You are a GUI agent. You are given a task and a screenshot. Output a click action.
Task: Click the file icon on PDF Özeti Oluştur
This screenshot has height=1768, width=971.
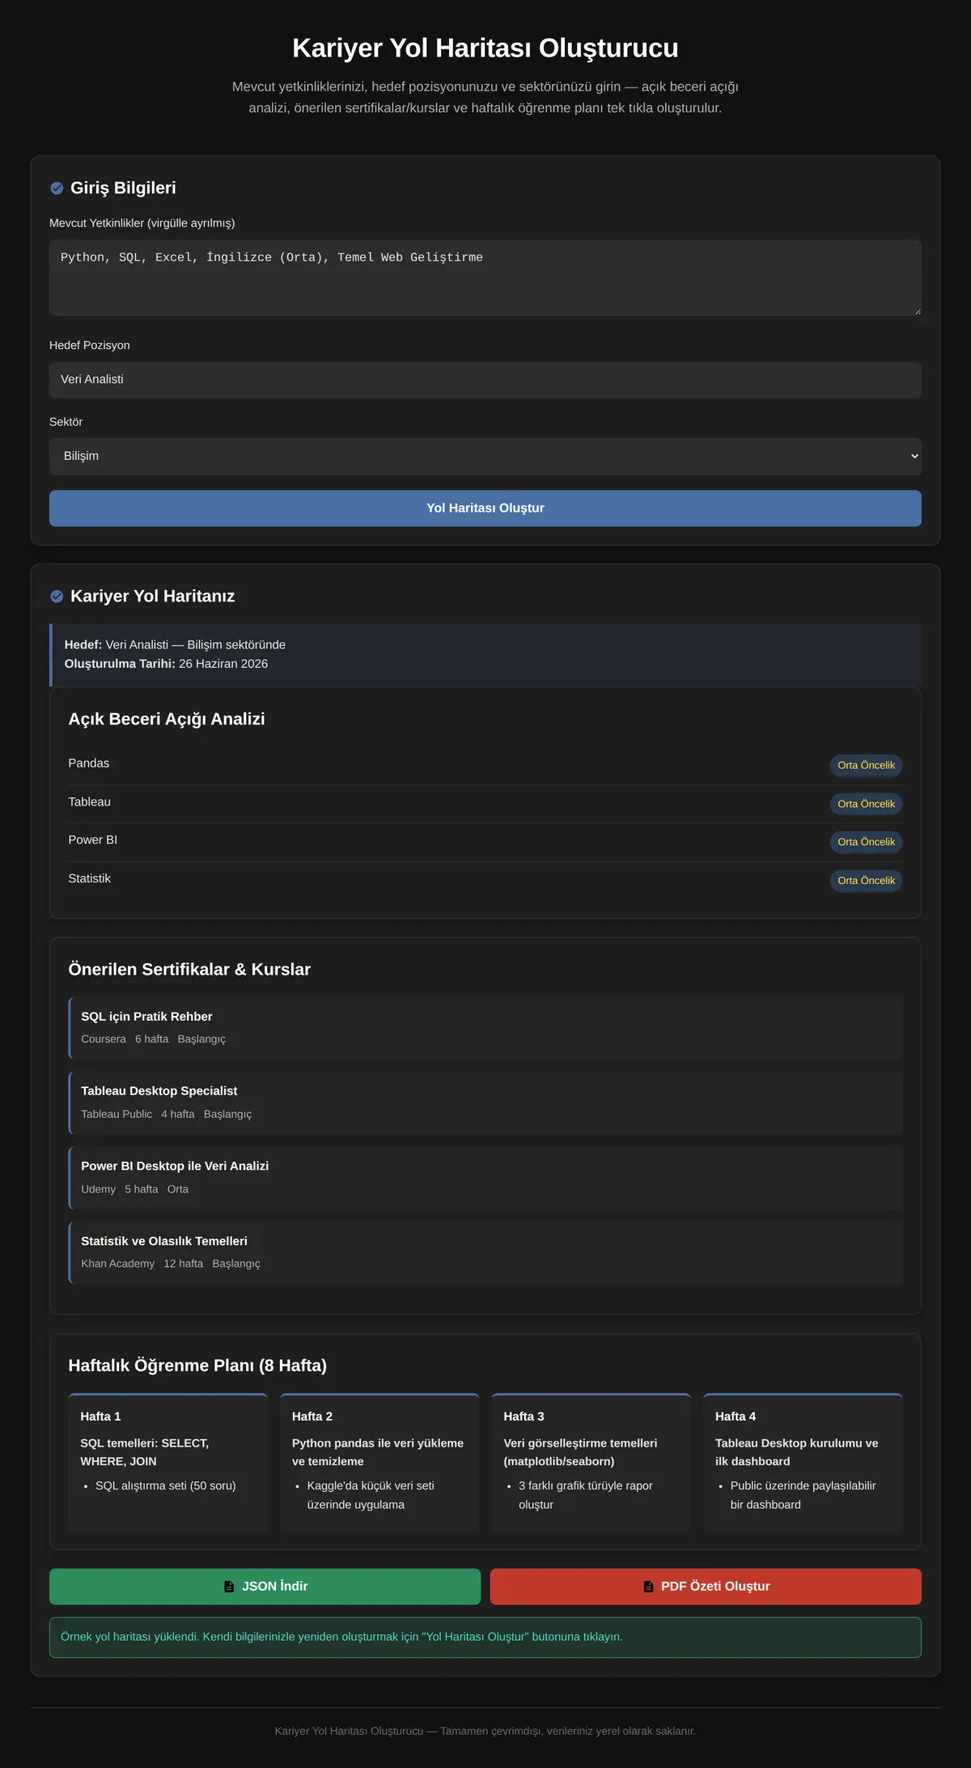648,1587
